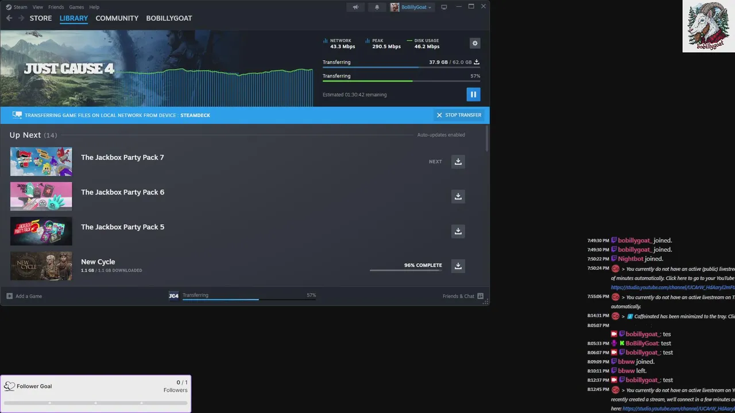
Task: Click the PEAK 290.5 Mbps stat
Action: pyautogui.click(x=384, y=44)
